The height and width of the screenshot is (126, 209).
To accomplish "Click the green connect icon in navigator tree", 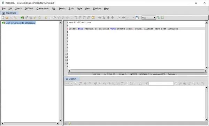I will [3, 23].
